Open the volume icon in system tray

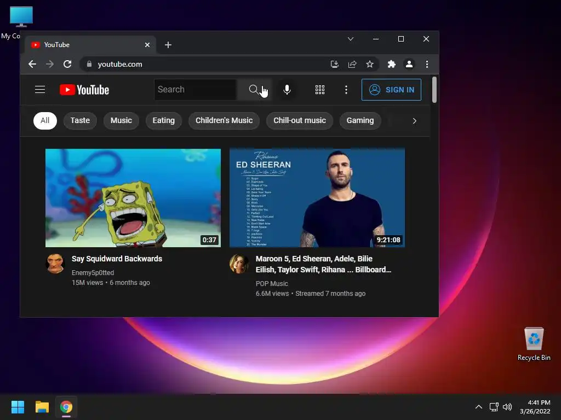[507, 407]
